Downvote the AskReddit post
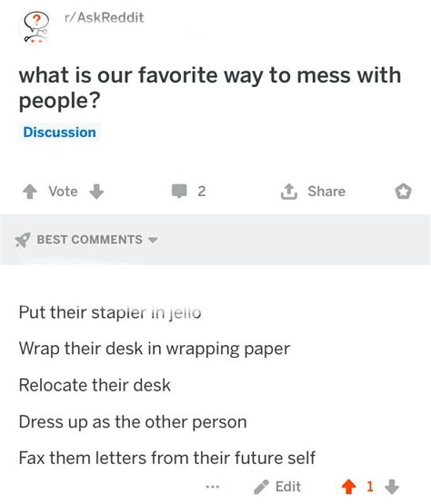 [x=96, y=192]
